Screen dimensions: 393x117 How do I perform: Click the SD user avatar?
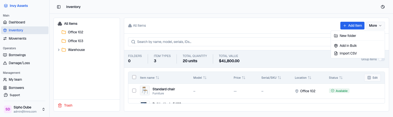pyautogui.click(x=8, y=109)
